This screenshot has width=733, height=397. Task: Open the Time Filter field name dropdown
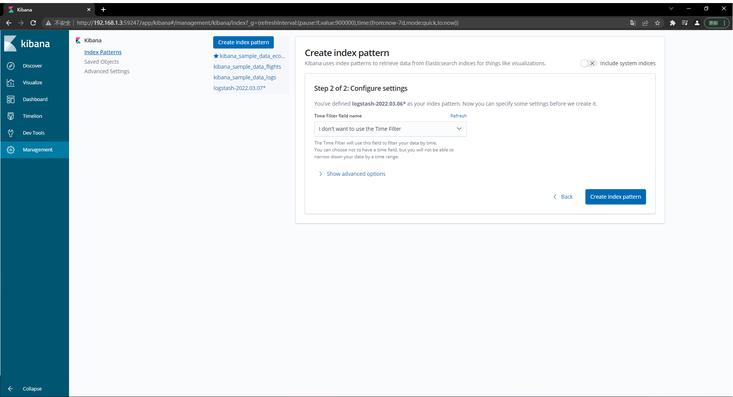coord(390,129)
